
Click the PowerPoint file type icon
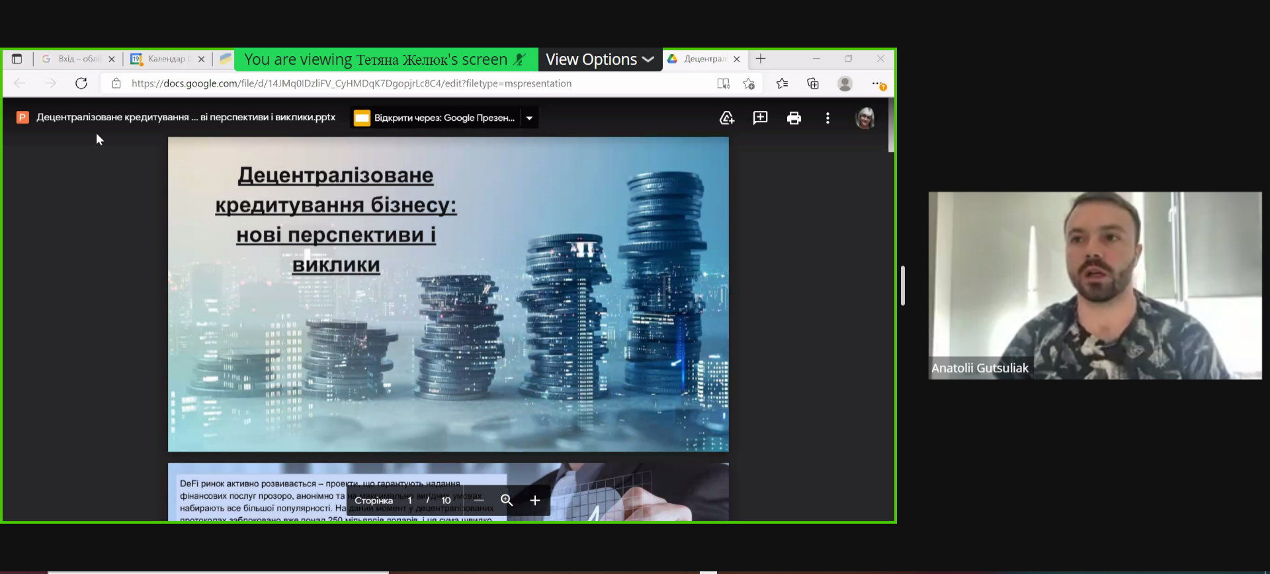[22, 118]
